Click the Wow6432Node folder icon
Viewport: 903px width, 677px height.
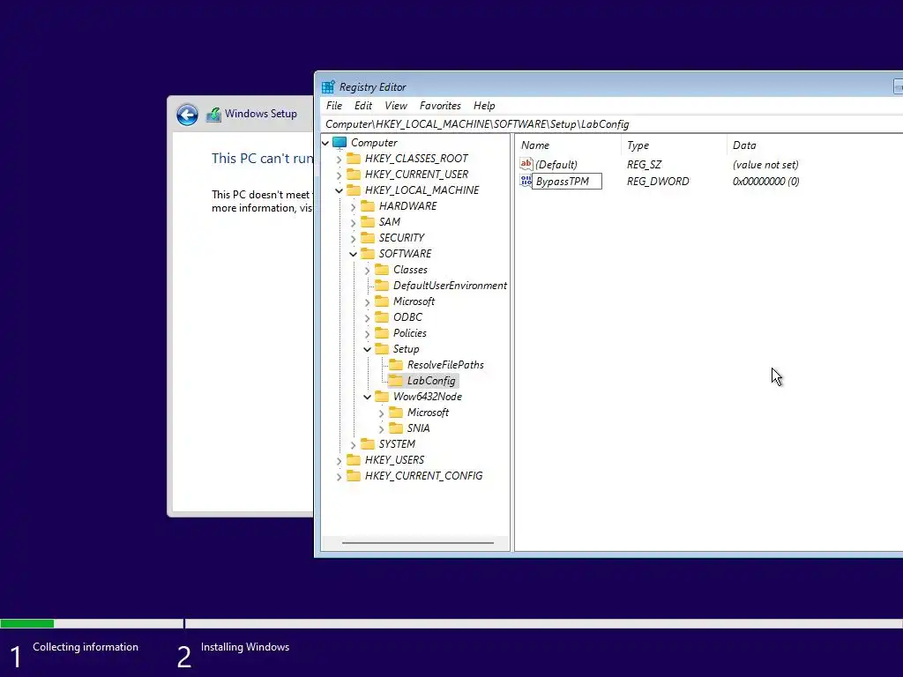[x=382, y=396]
